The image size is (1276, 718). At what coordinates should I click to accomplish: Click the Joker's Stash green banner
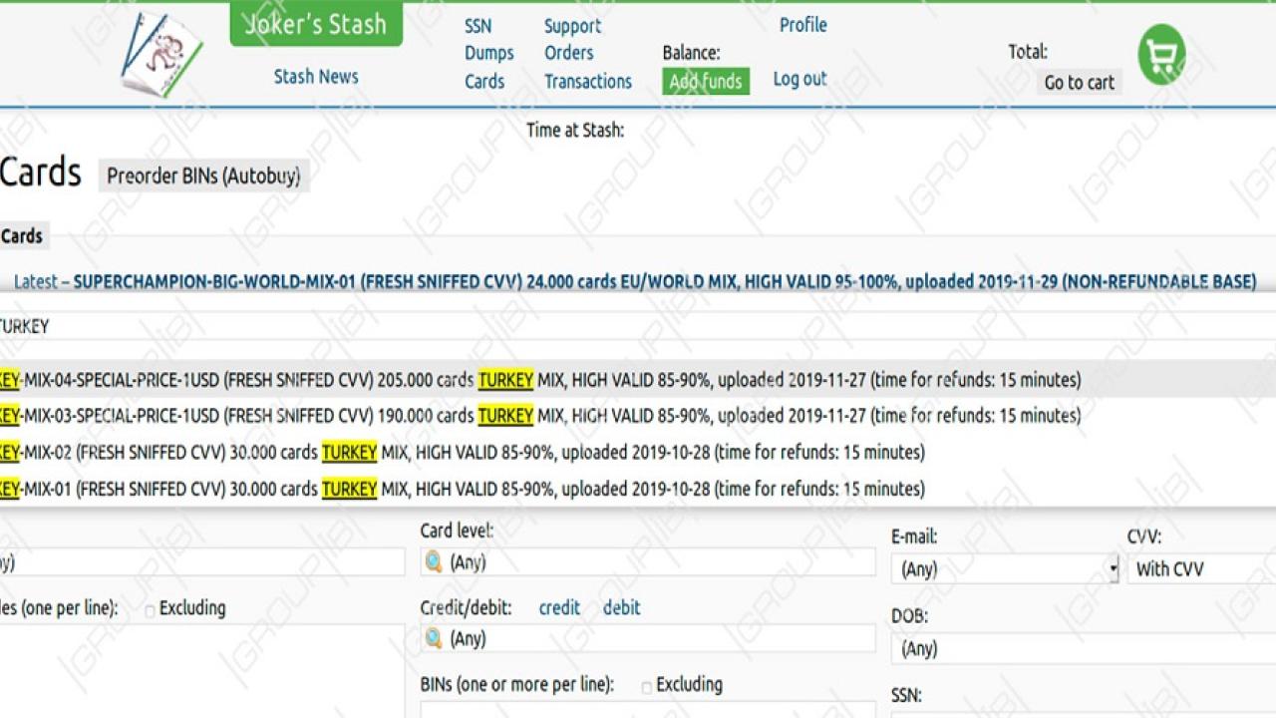tap(316, 24)
